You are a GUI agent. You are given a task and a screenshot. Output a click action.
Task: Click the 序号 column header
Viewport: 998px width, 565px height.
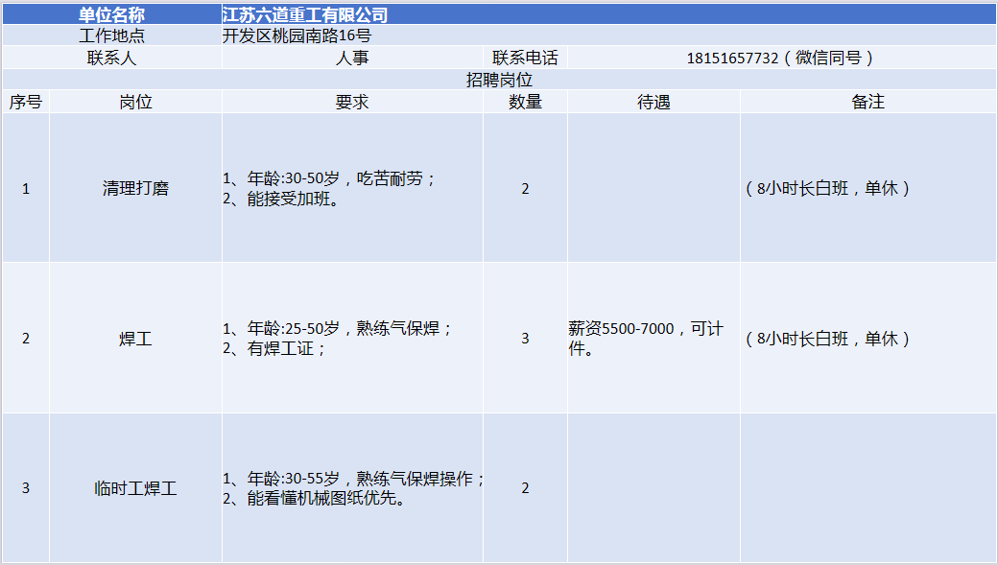click(26, 102)
